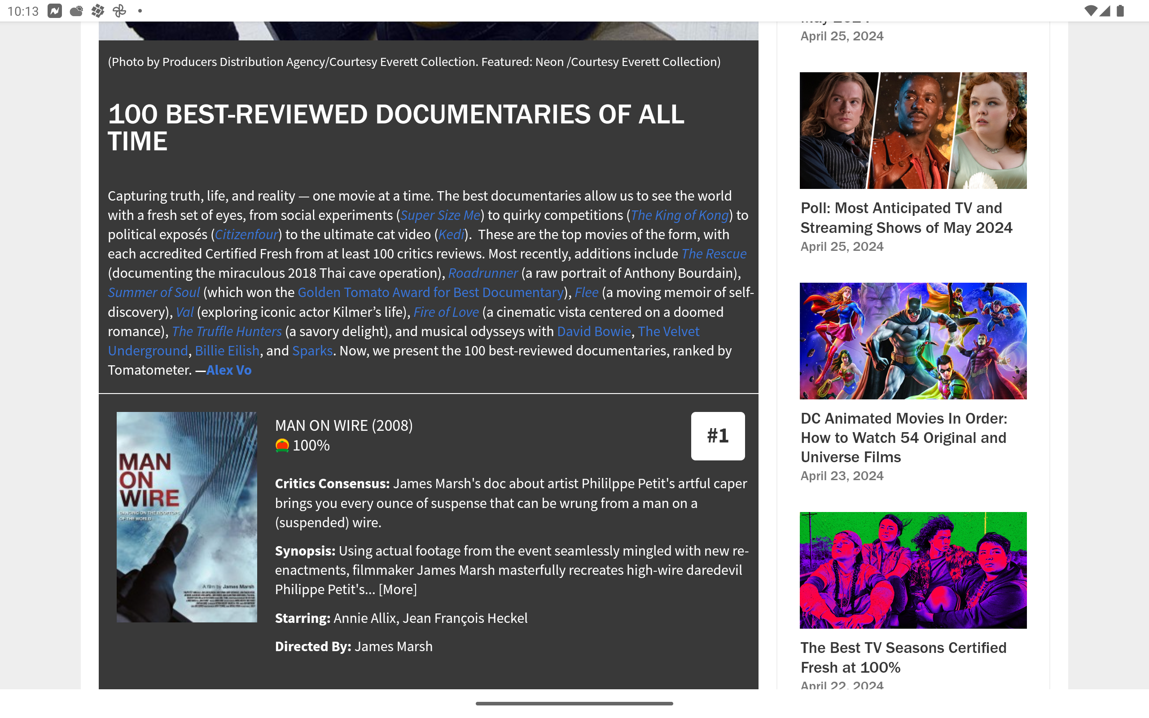Open the Man on Wire poster
1149x718 pixels.
point(187,517)
